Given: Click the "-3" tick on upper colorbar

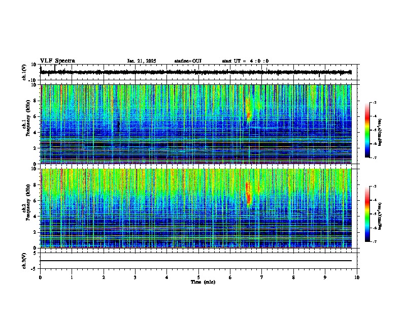Looking at the screenshot, I should (374, 103).
